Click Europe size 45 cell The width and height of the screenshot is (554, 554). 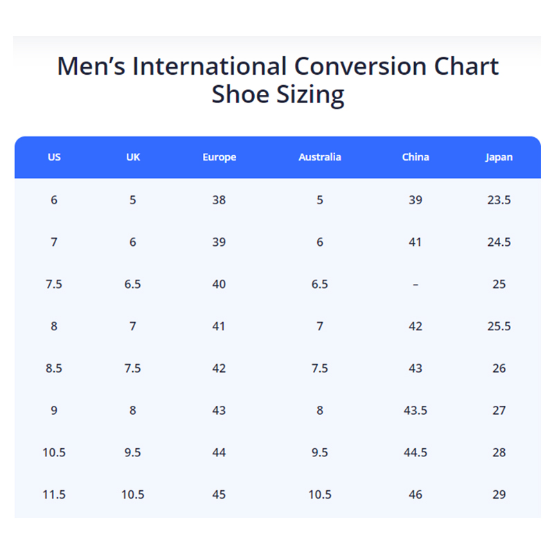coord(219,494)
